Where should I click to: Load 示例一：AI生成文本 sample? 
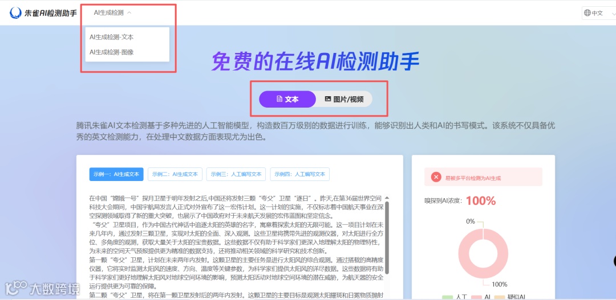(116, 174)
